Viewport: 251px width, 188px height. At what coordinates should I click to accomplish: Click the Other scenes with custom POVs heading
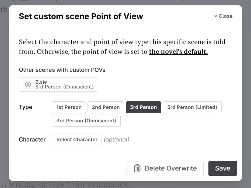[x=62, y=70]
